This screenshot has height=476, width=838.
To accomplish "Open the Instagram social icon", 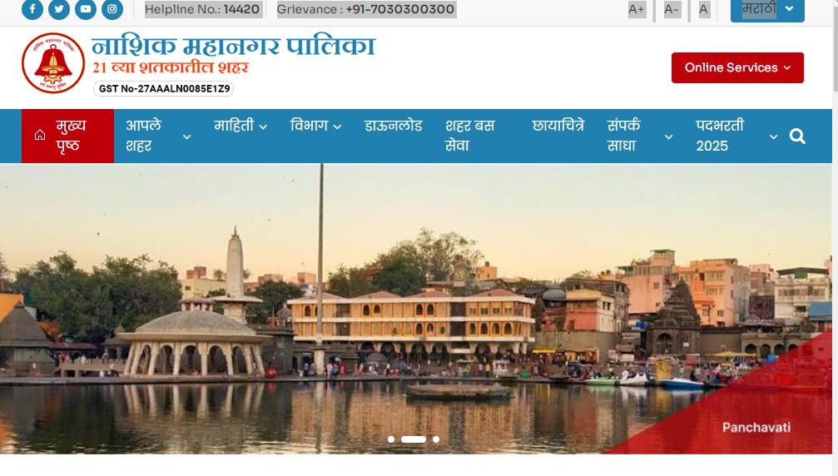I will tap(112, 9).
